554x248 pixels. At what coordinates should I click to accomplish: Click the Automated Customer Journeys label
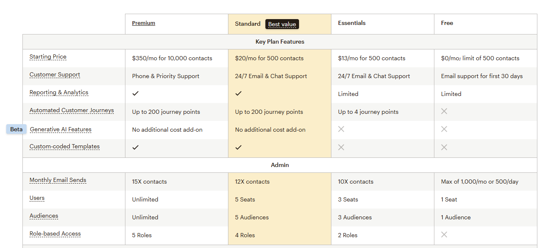[71, 110]
